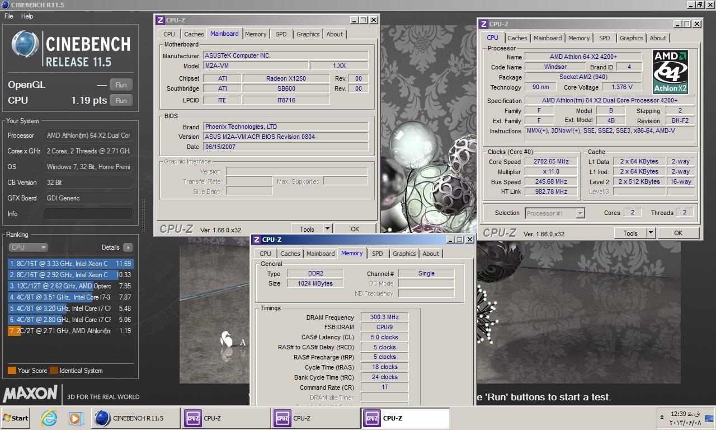Activate third highlighted CPU-Z taskbar button
The width and height of the screenshot is (716, 430).
pos(405,418)
